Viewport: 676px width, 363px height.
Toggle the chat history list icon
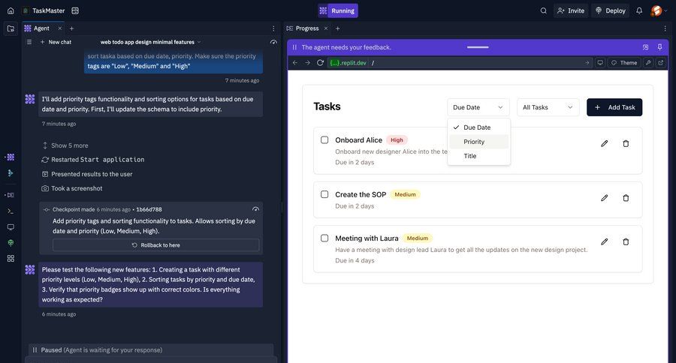click(x=29, y=42)
